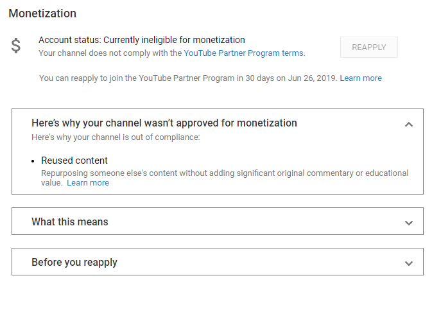Select the What this means heading
Viewport: 432px width, 330px height.
click(70, 221)
